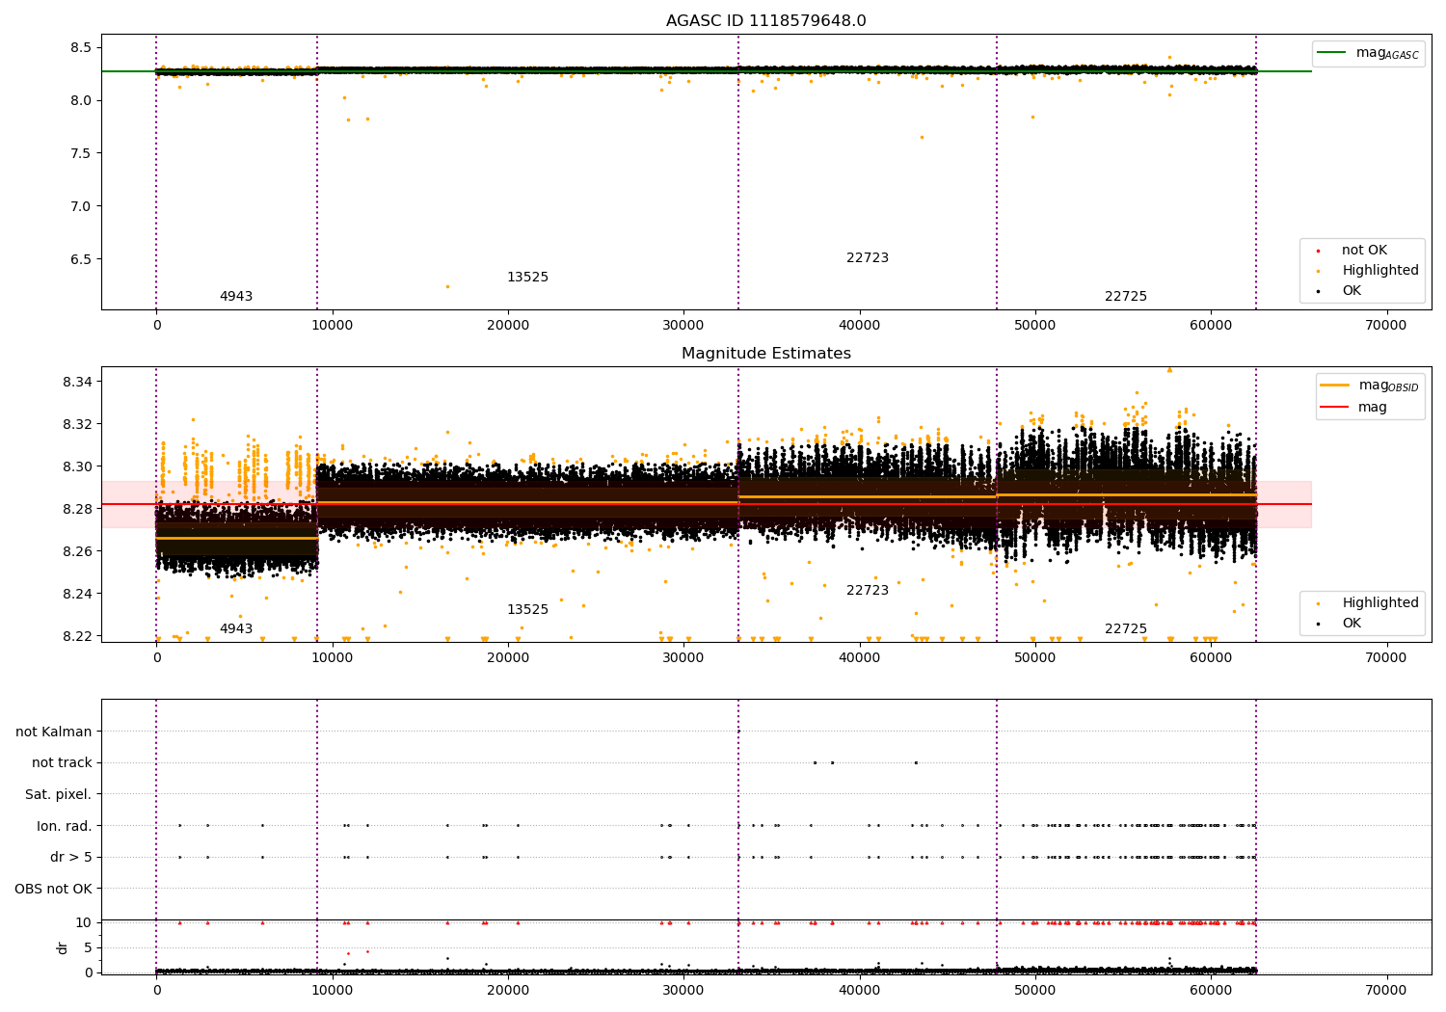Viewport: 1446px width, 1012px height.
Task: Click the "20000" x-tick under Magnitude Estimates plot
Action: coord(508,659)
